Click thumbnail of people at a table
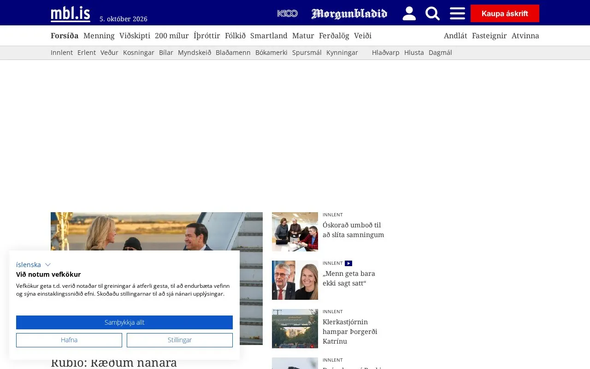Screen dimensions: 590x369 295,232
